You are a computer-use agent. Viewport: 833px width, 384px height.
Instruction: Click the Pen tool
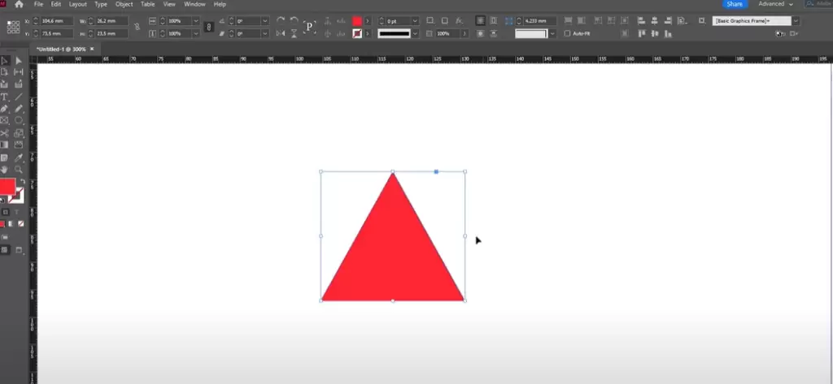4,109
